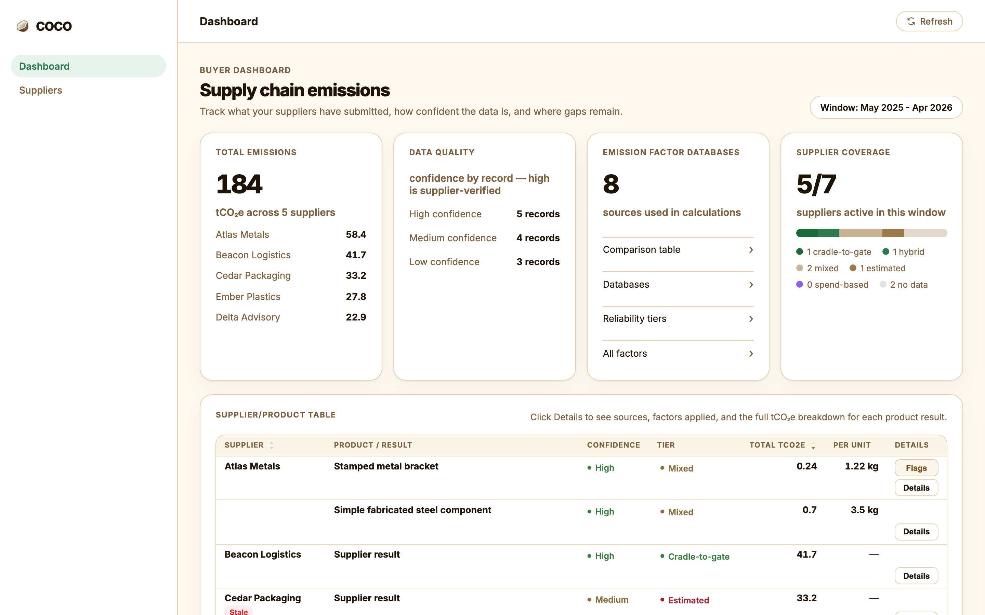Click the refresh arrows icon
This screenshot has height=615, width=985.
click(911, 21)
